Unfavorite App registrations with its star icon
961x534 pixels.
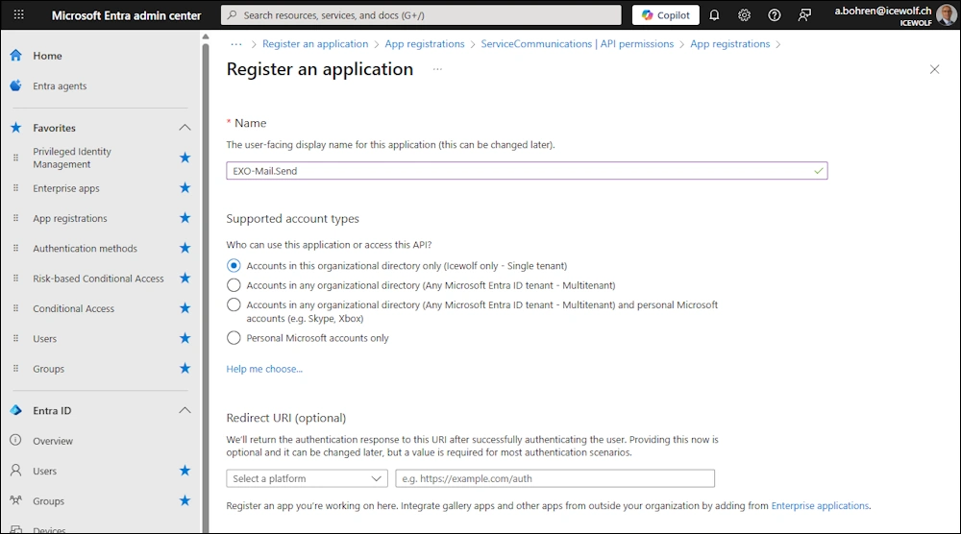185,218
